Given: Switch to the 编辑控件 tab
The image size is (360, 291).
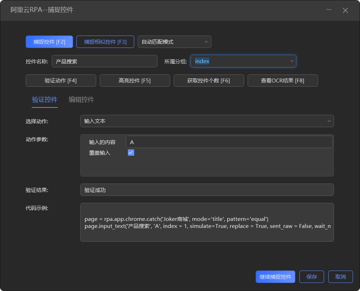Looking at the screenshot, I should click(x=81, y=100).
